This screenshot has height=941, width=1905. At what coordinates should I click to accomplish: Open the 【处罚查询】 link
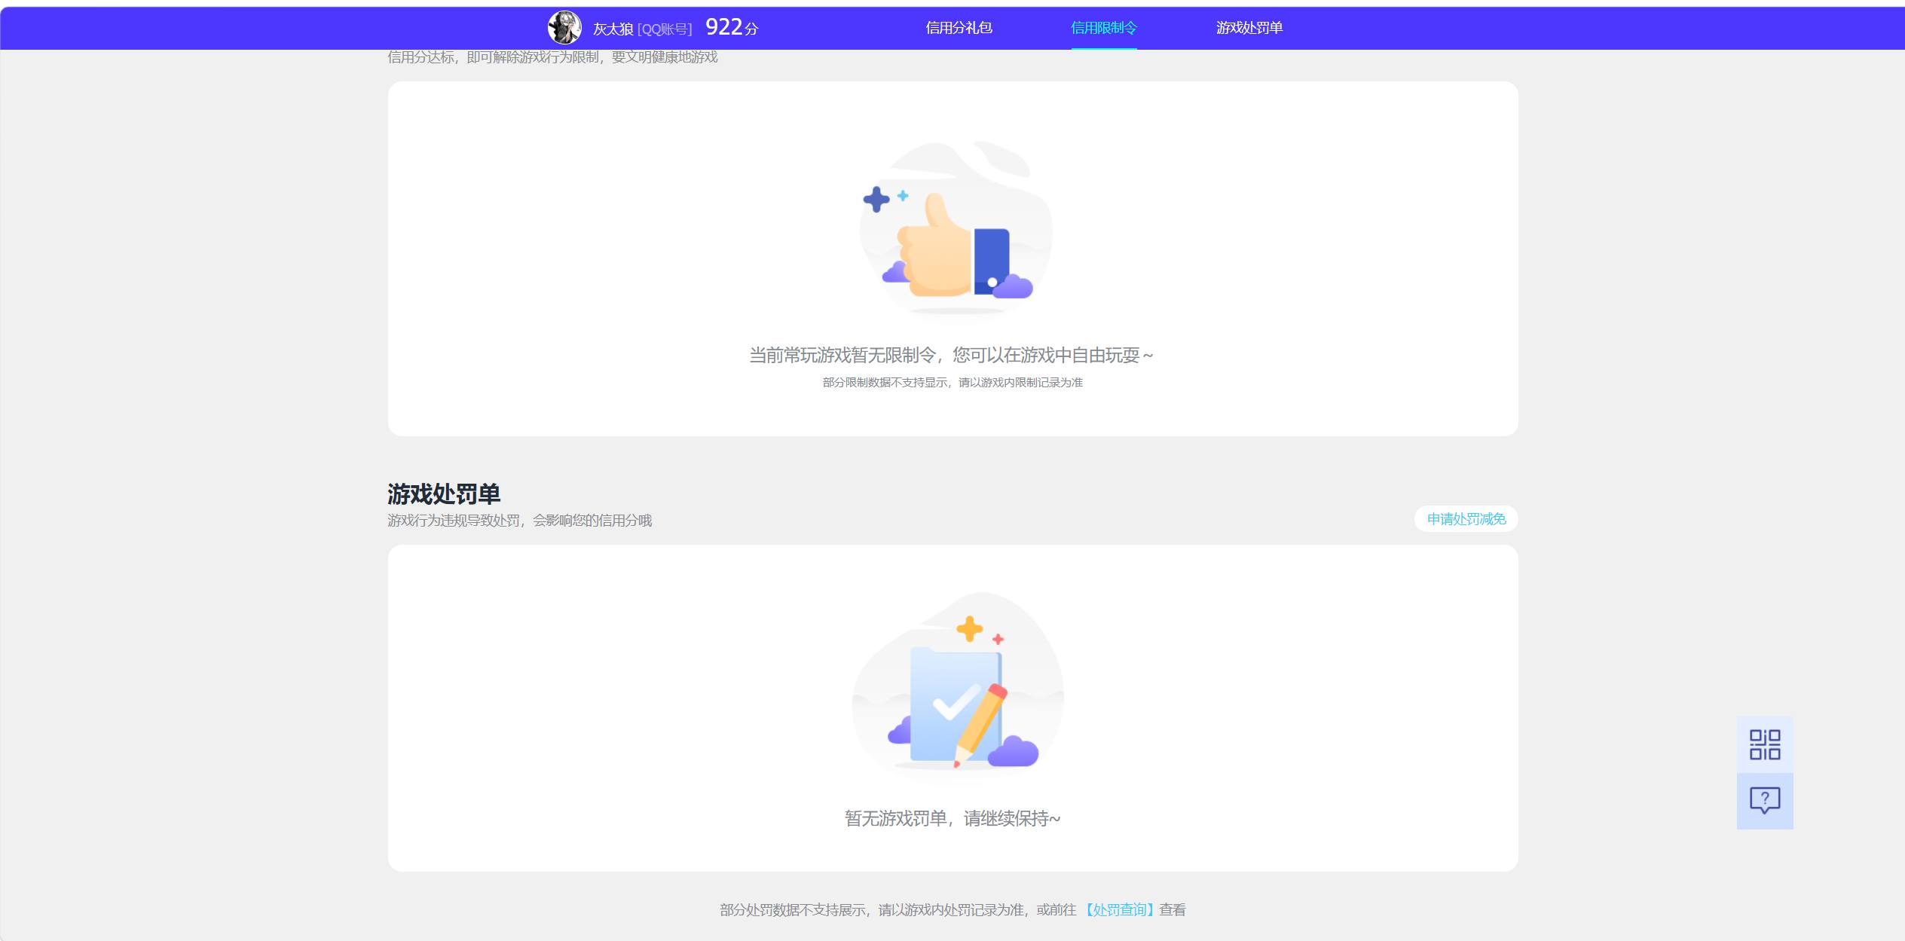1118,910
